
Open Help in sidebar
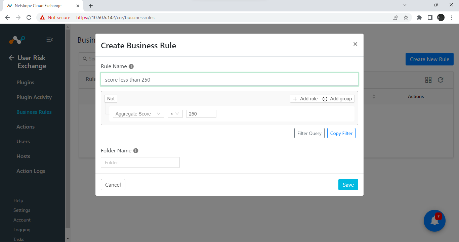[18, 200]
